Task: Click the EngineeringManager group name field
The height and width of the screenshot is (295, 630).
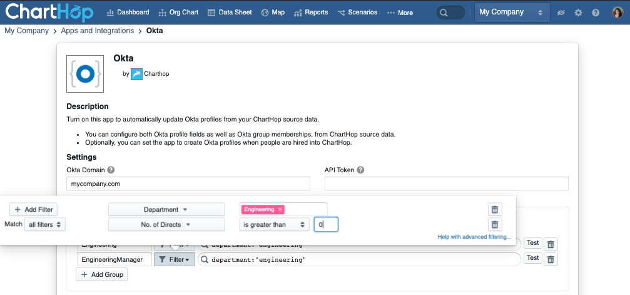Action: click(x=114, y=259)
